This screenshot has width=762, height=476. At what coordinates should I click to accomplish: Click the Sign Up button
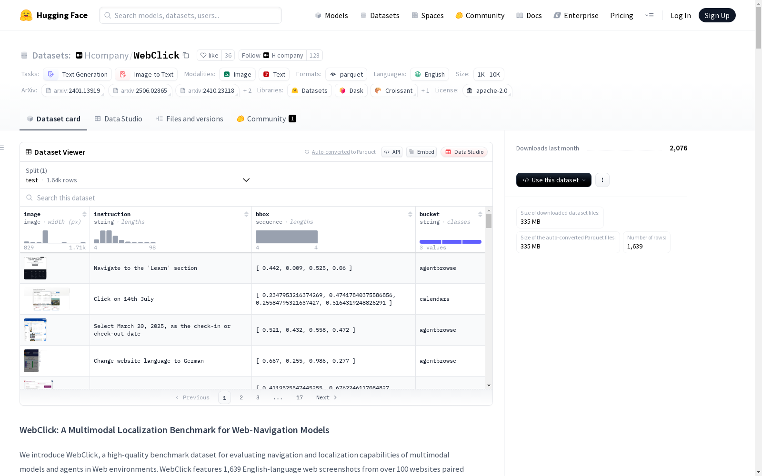pos(717,15)
